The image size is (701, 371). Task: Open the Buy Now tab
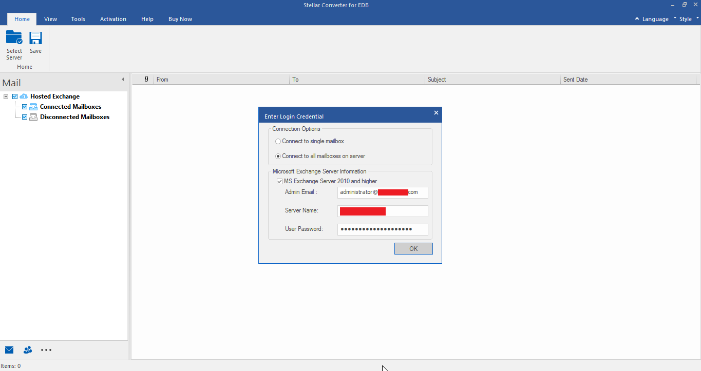[x=180, y=19]
